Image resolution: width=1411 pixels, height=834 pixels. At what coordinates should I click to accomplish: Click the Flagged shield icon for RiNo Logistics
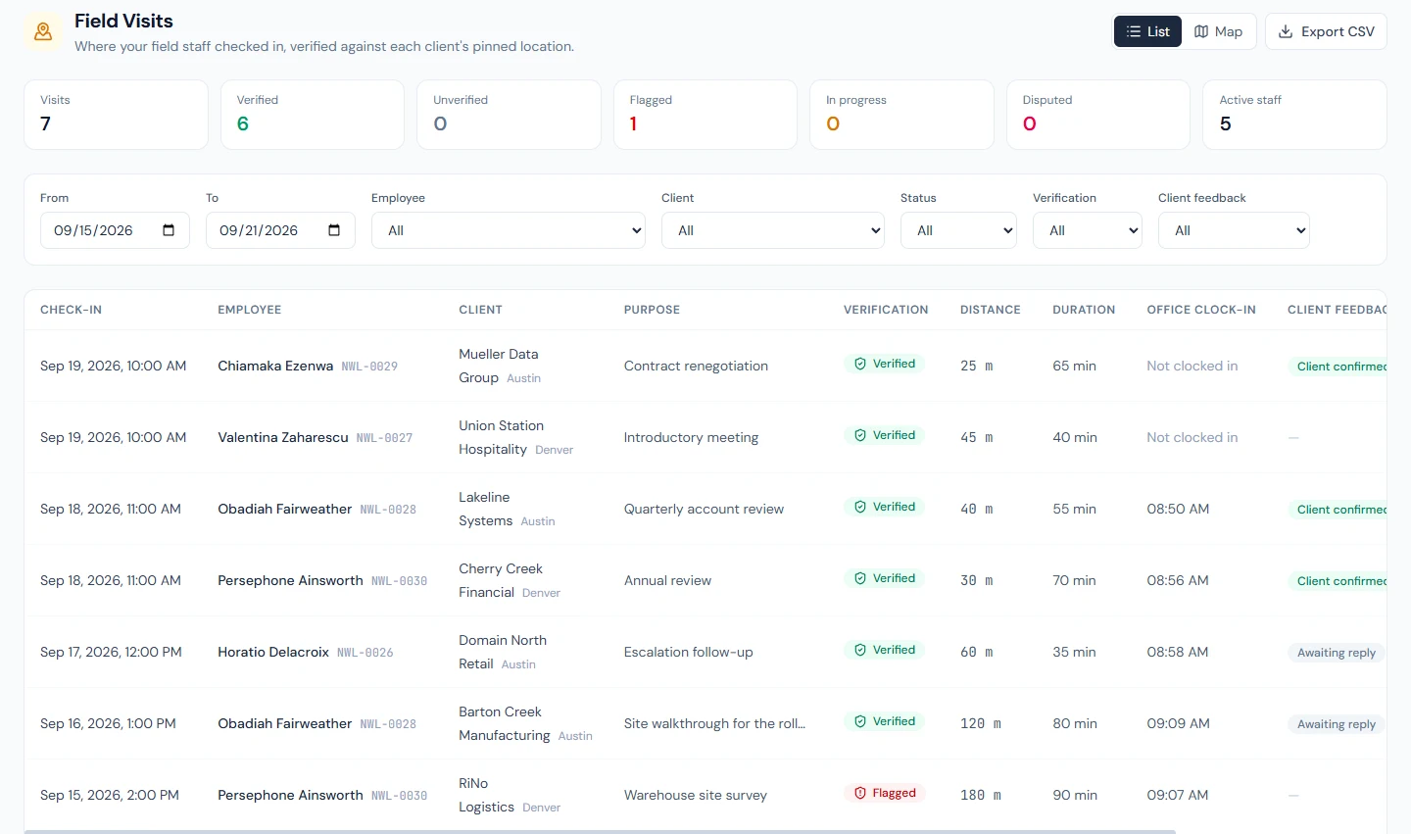coord(860,793)
